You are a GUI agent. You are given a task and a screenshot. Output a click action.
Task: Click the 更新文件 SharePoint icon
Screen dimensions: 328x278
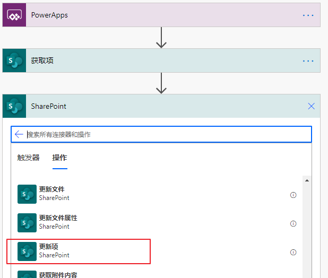click(x=27, y=194)
